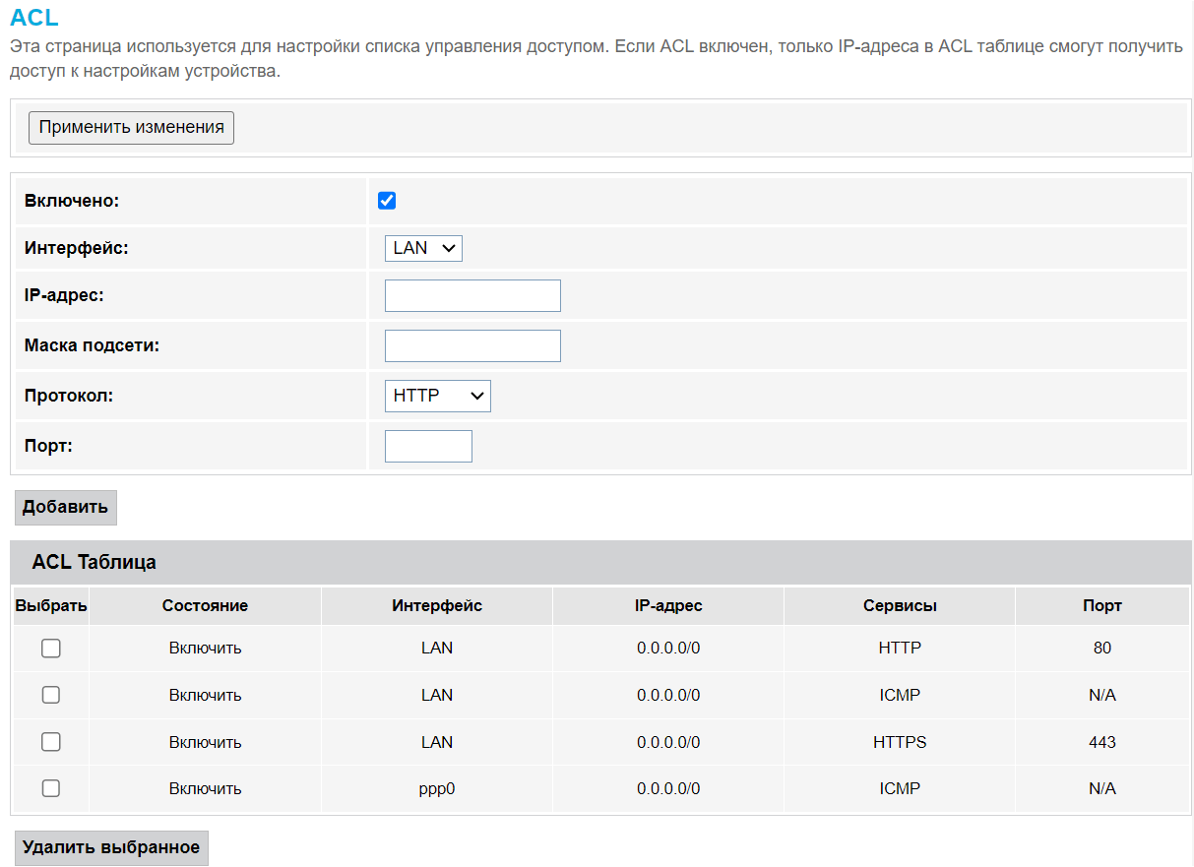This screenshot has width=1194, height=867.
Task: Click the Удалить выбранное button
Action: (111, 847)
